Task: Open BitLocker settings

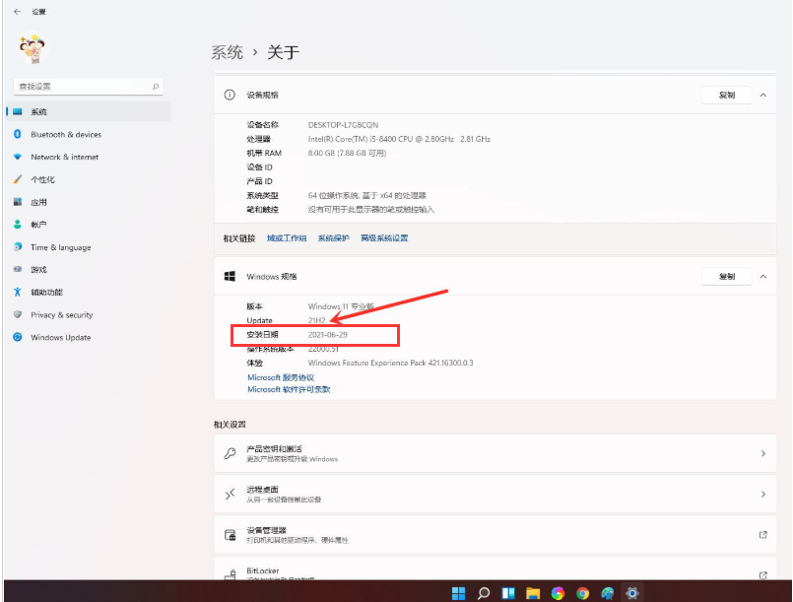Action: click(496, 569)
